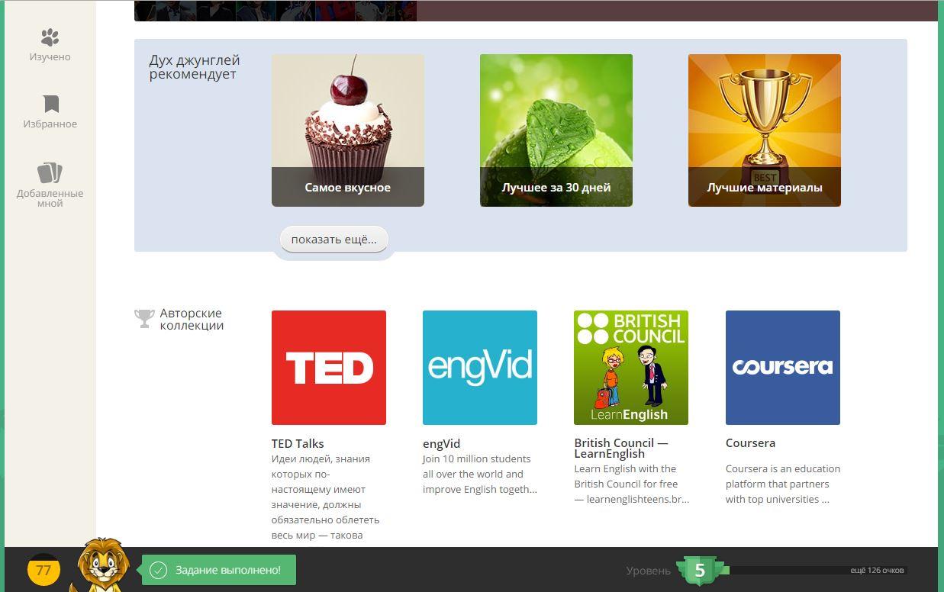Click the TED logo tile
The width and height of the screenshot is (944, 592).
coord(329,368)
